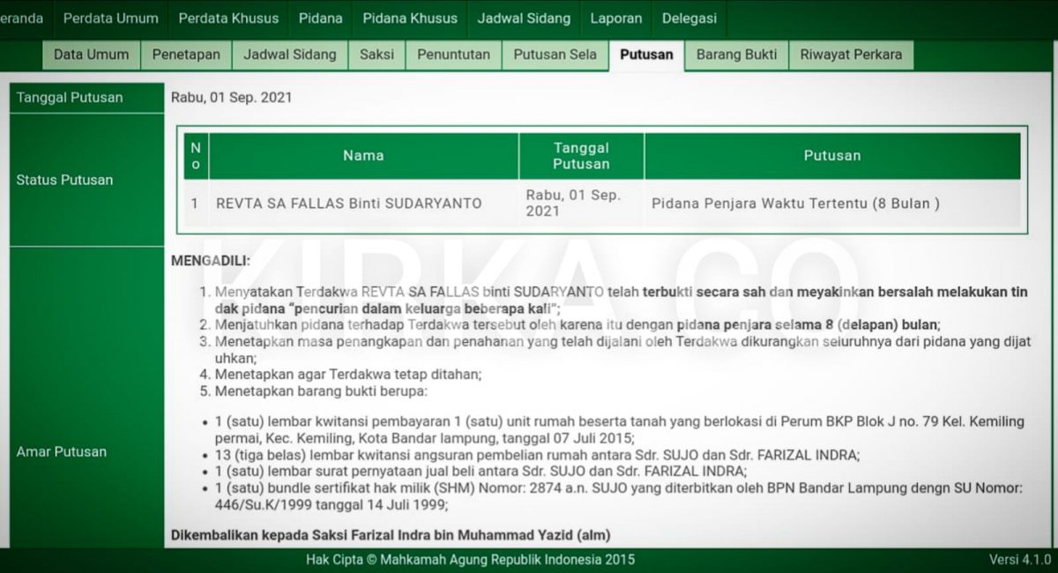Switch to the Data Umum tab
This screenshot has height=573, width=1058.
[91, 55]
